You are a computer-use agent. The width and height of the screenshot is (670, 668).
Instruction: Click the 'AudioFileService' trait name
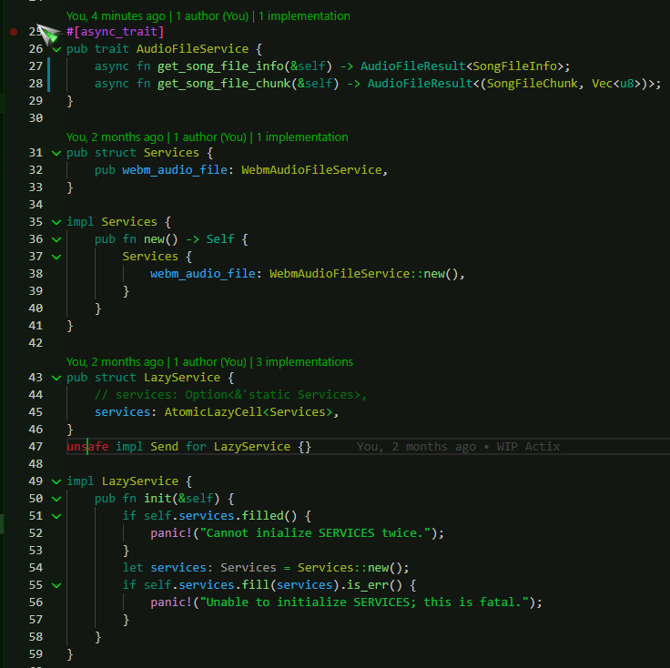tap(192, 49)
